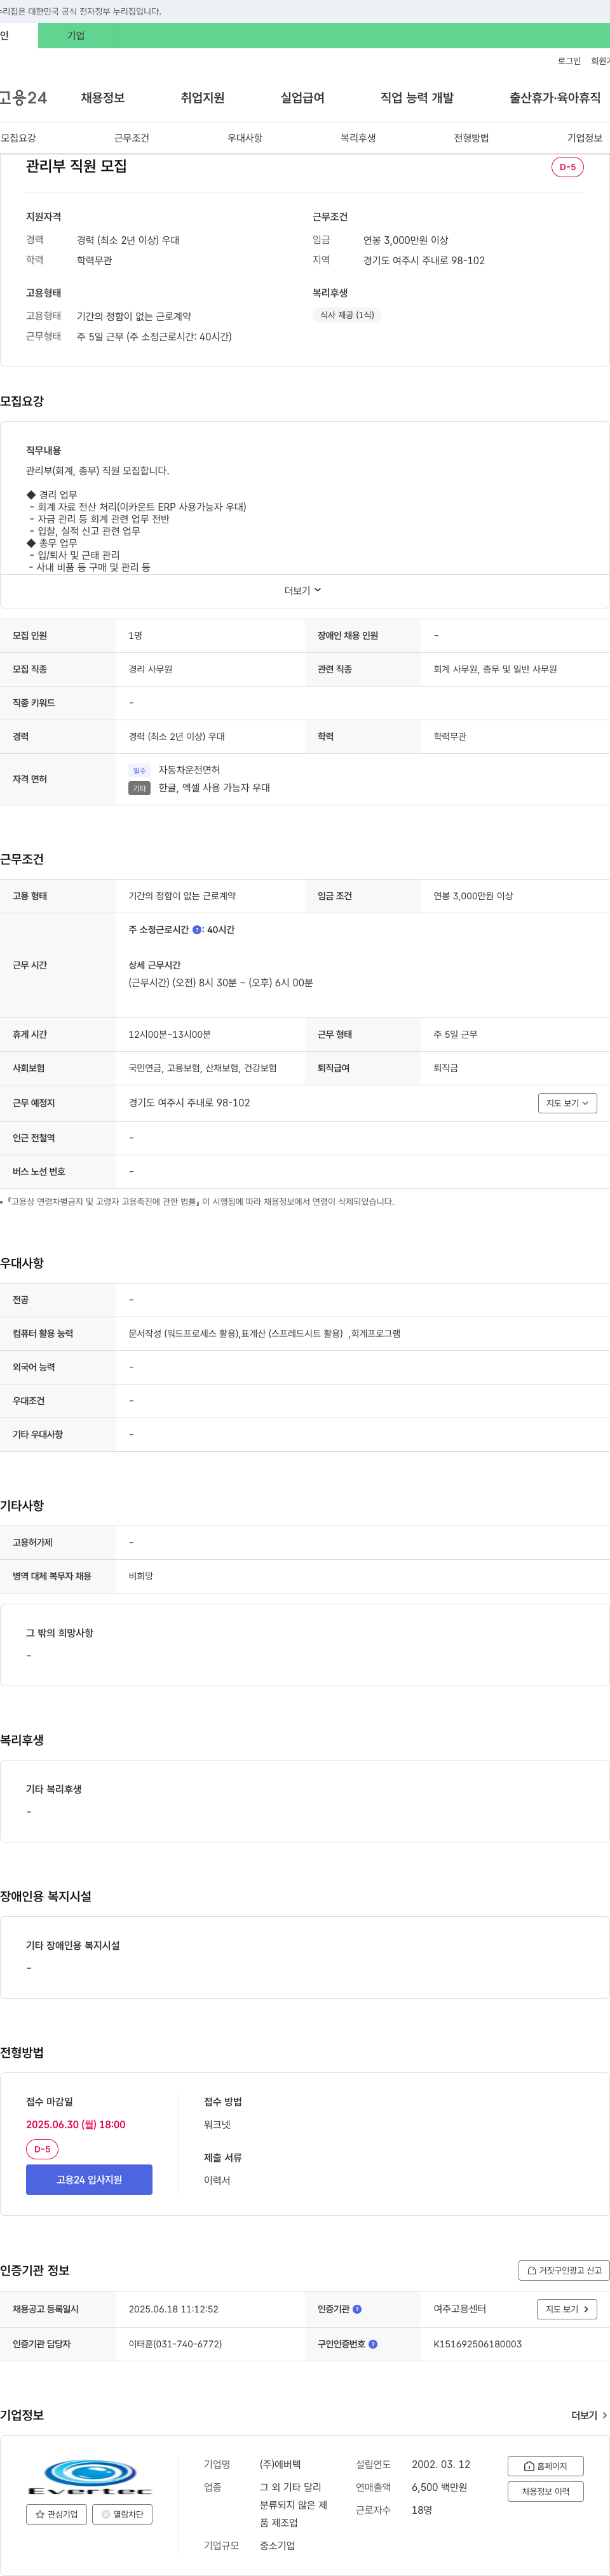Click the D-5 badge under 접수 마감일
The width and height of the screenshot is (610, 2576).
42,2149
